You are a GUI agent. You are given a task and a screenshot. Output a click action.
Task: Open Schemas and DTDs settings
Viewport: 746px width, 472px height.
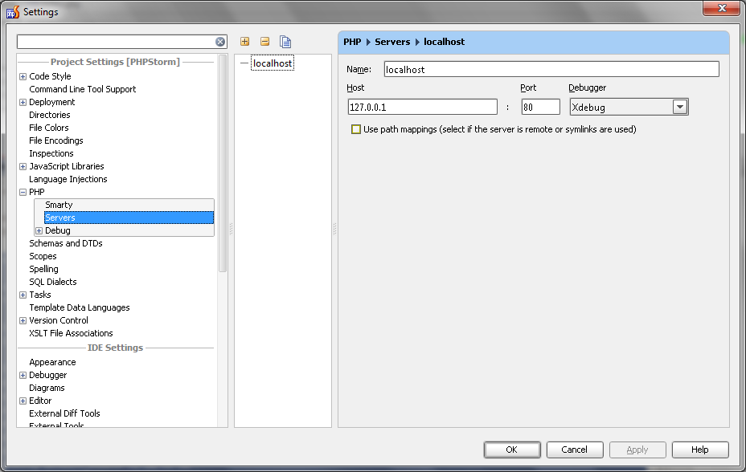pos(66,243)
